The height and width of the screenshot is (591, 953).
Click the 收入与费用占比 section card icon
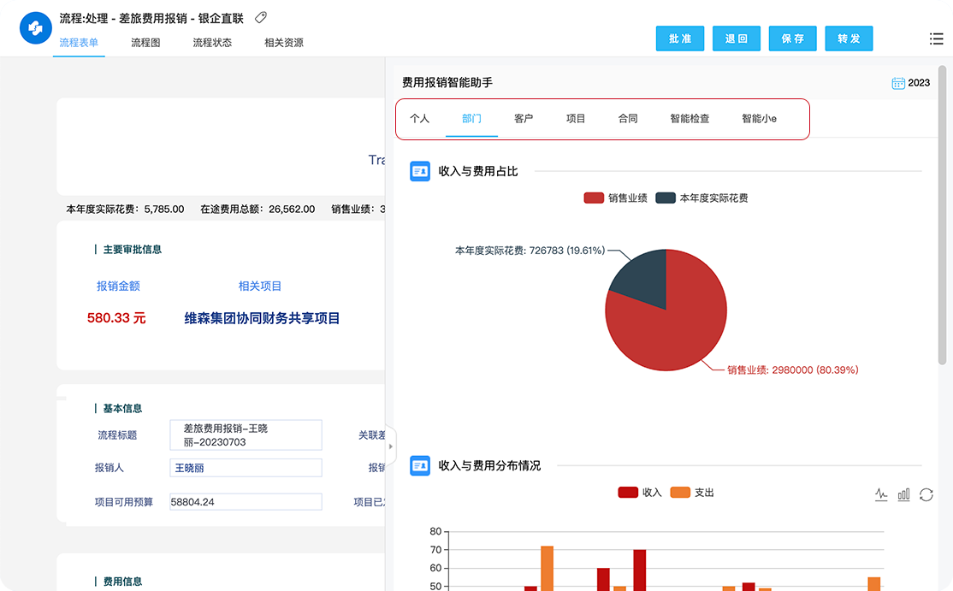[420, 171]
